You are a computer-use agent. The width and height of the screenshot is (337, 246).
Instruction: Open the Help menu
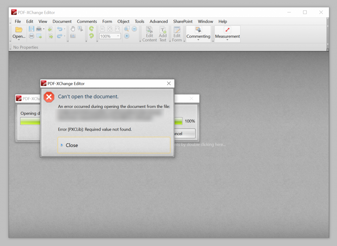click(x=223, y=21)
